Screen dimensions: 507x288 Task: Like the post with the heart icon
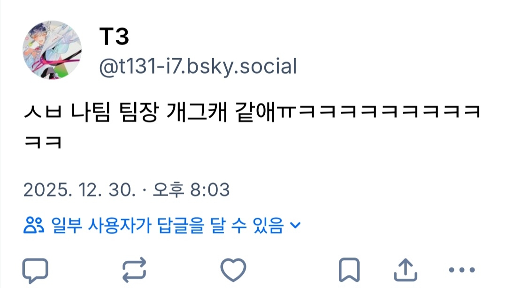coord(233,270)
